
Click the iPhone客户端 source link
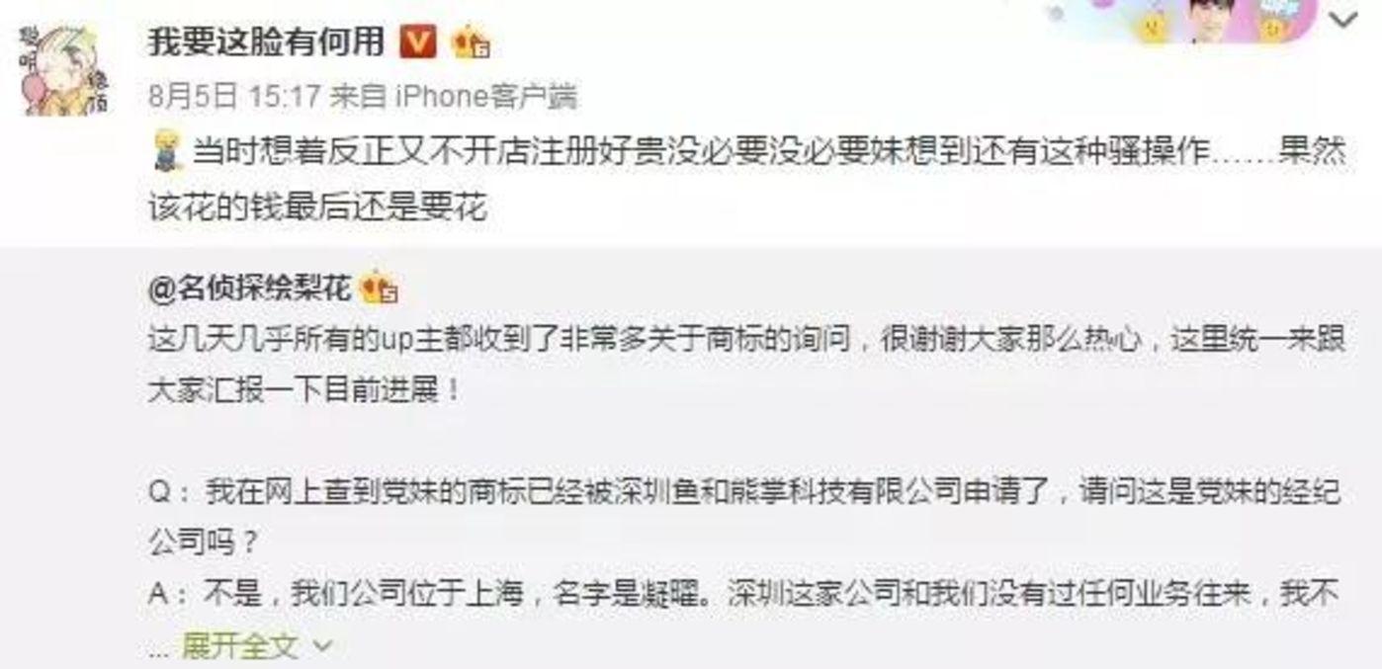484,97
